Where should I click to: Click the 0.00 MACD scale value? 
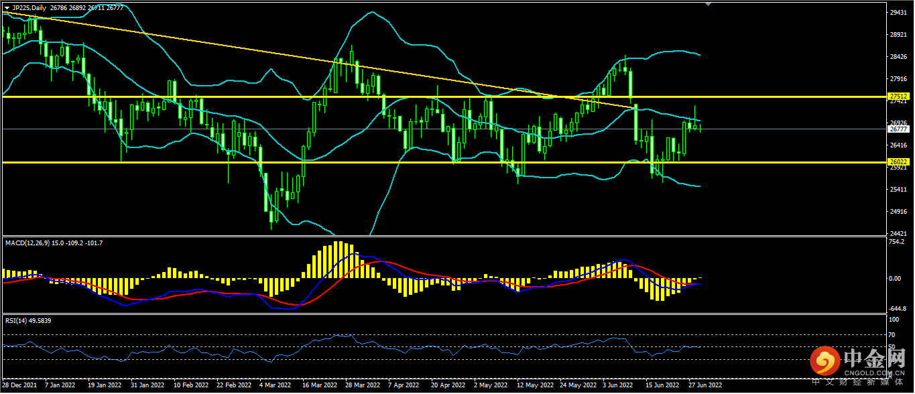point(895,277)
